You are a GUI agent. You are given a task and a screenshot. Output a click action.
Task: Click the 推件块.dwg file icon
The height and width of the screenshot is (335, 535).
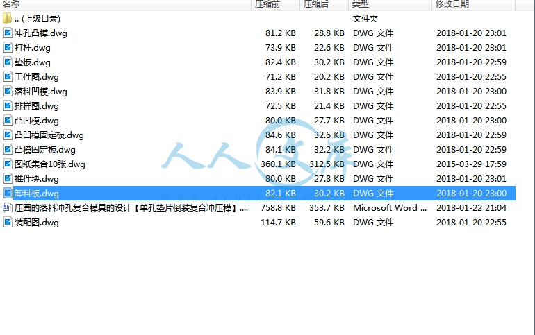tap(8, 179)
